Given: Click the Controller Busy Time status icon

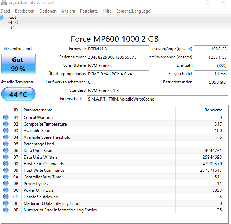Looking at the screenshot, I should 6,177.
